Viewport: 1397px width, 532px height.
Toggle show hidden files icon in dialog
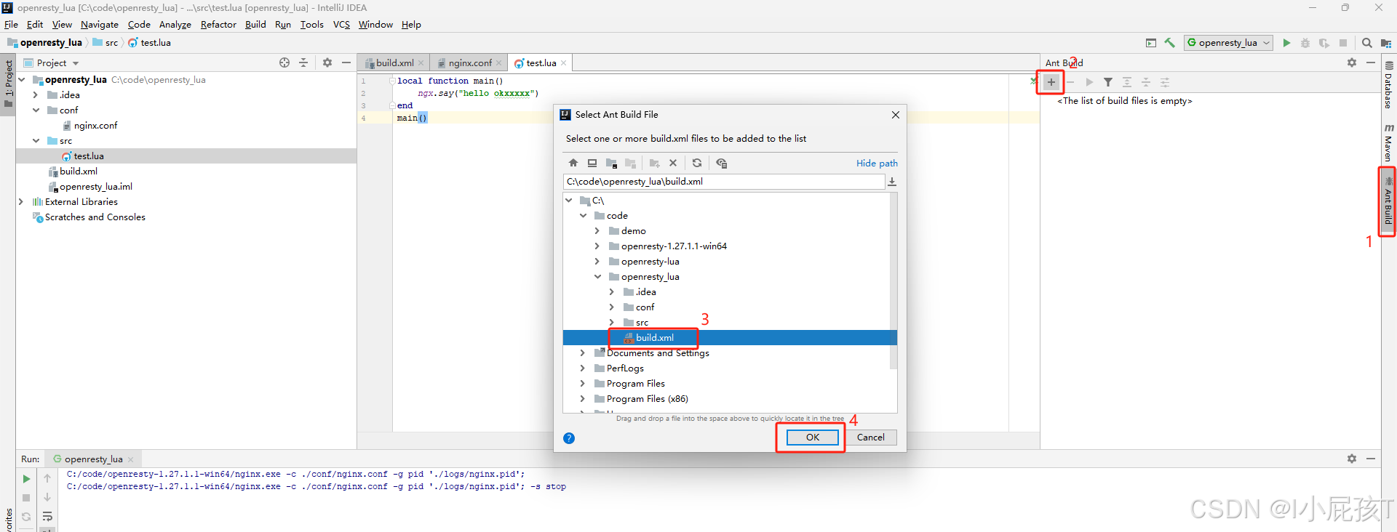click(x=722, y=163)
